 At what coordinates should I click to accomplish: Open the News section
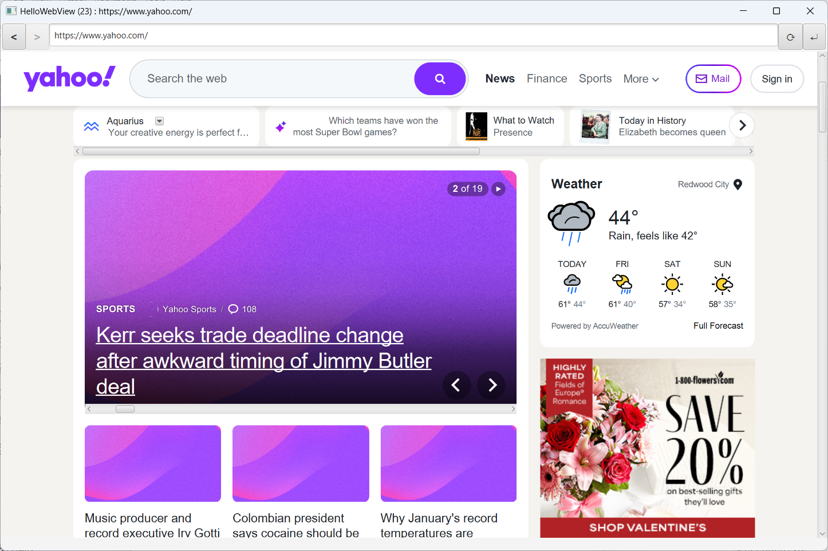click(x=500, y=78)
